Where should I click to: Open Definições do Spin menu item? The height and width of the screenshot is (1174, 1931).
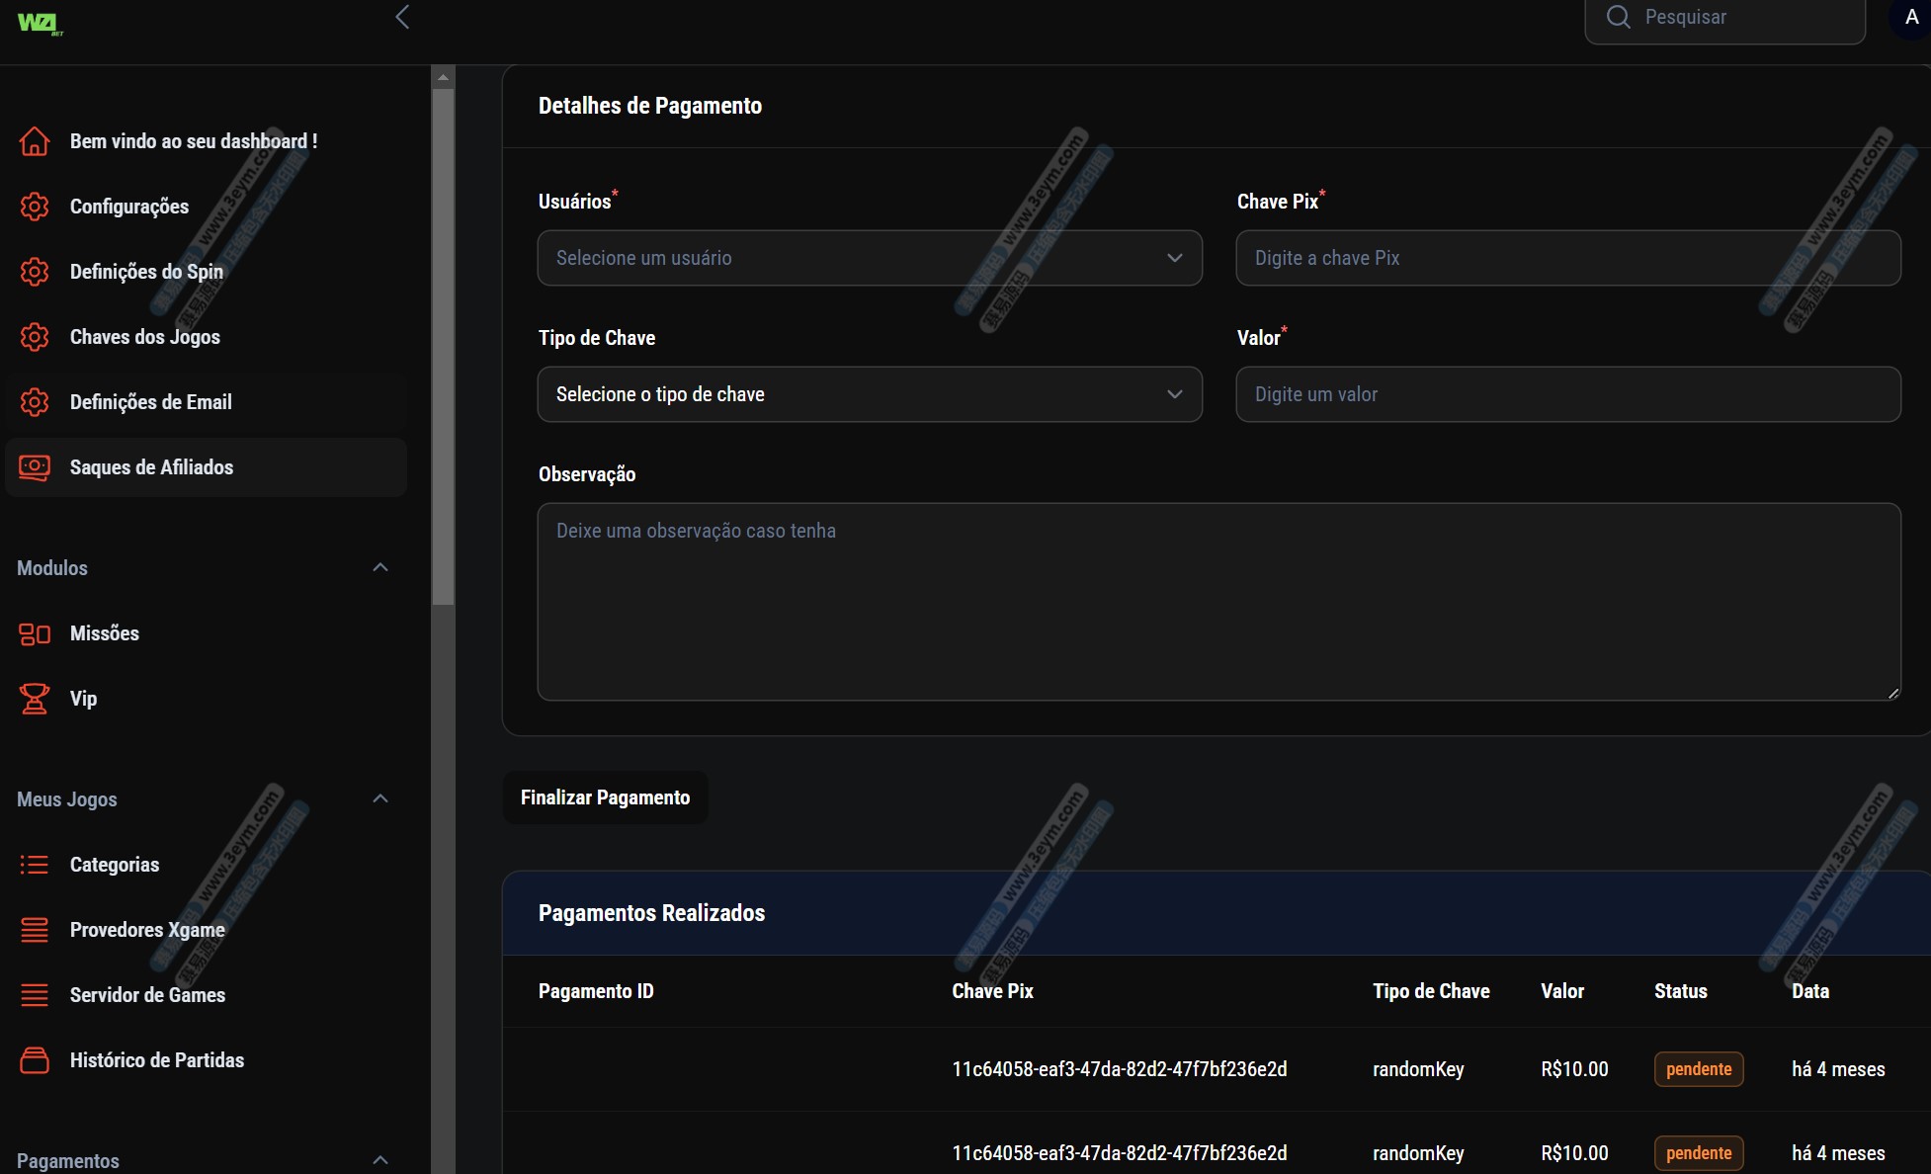pos(146,272)
